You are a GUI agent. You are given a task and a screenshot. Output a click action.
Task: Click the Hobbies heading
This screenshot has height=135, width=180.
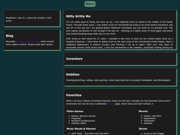click(73, 75)
